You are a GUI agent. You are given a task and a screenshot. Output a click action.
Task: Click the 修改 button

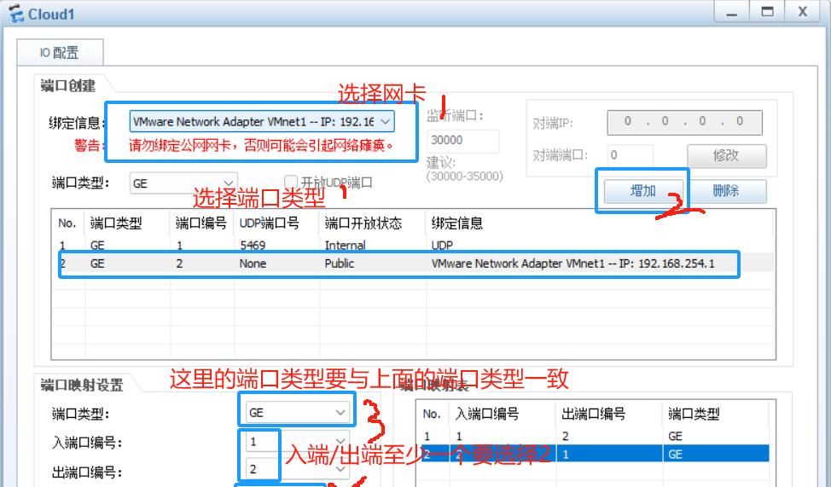pyautogui.click(x=727, y=156)
